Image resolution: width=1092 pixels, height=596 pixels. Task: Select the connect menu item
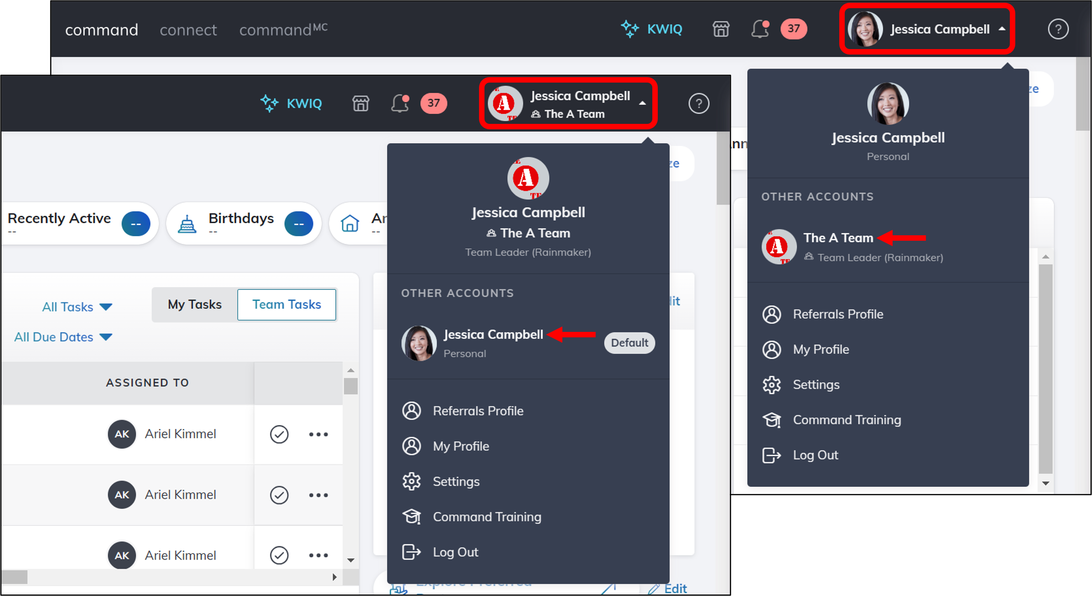pos(188,29)
